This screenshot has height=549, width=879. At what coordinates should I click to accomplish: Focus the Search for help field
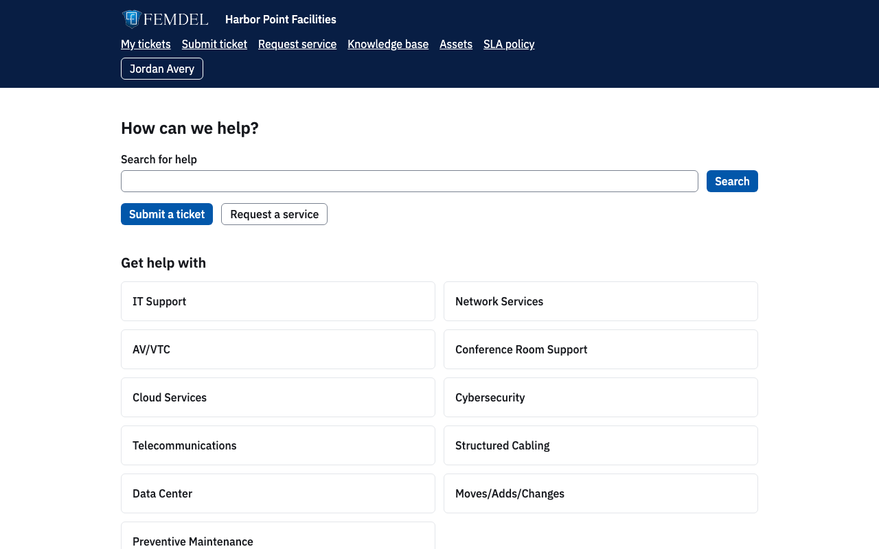pos(409,181)
